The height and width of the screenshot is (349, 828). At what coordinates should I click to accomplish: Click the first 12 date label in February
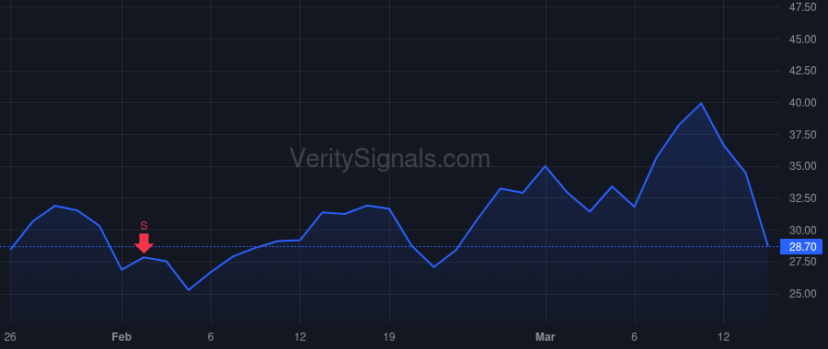[x=300, y=337]
